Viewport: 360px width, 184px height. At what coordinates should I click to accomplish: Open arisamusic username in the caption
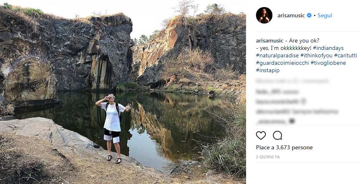[270, 40]
